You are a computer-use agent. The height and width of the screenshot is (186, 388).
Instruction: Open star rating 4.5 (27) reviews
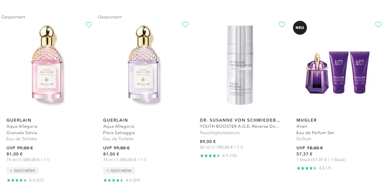point(25,180)
